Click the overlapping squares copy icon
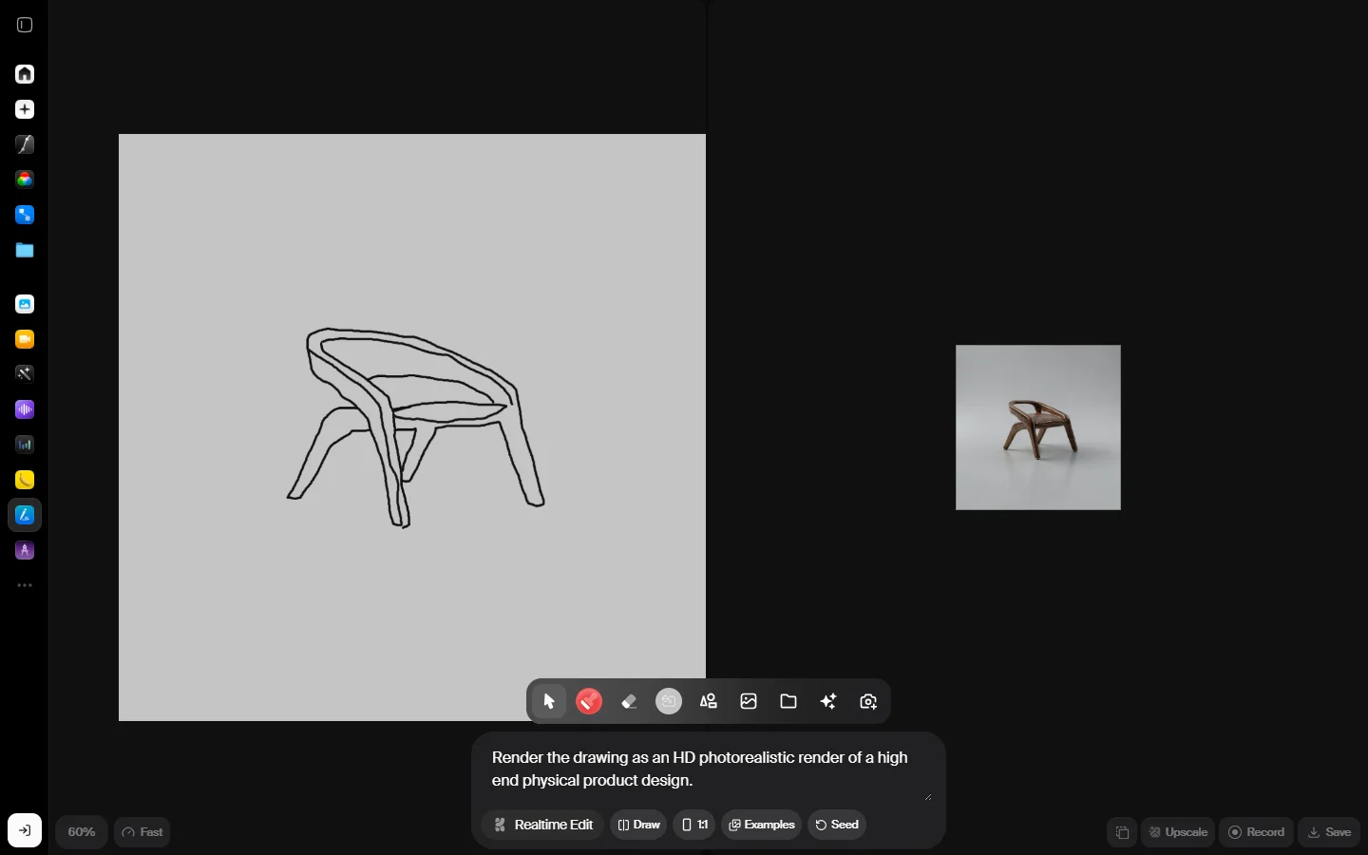 click(x=1122, y=833)
